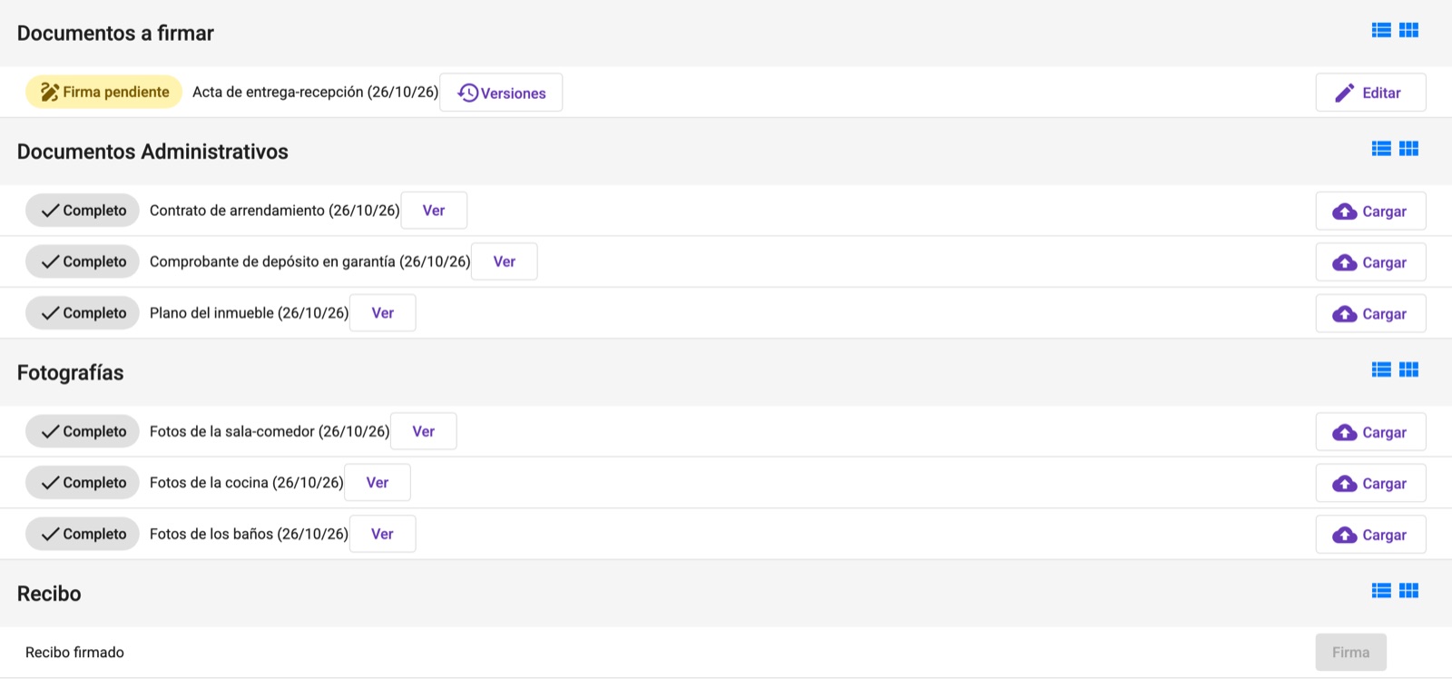Click Completo badge for Fotos de la cocina
The width and height of the screenshot is (1452, 679).
(x=83, y=483)
